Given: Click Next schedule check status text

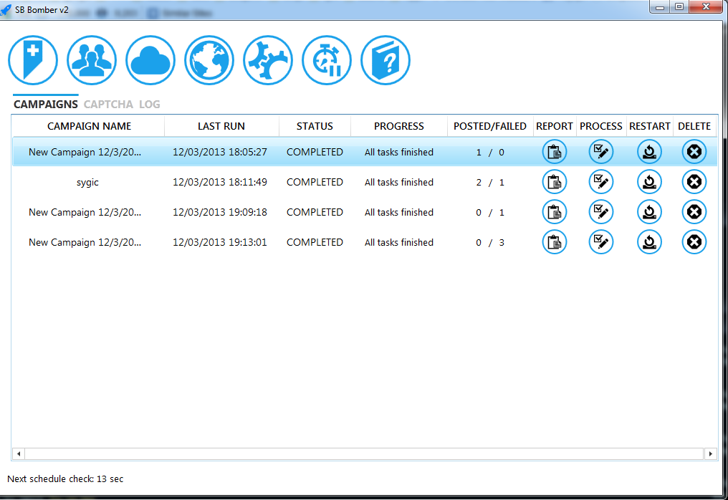Looking at the screenshot, I should [65, 479].
